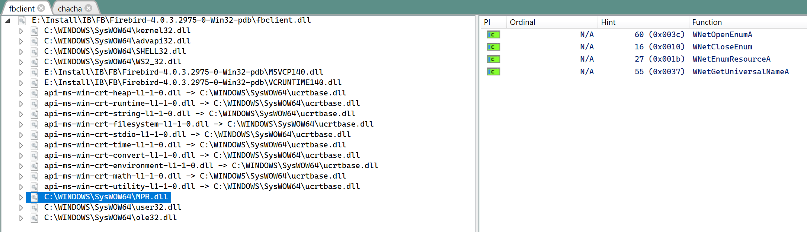Click the module icon beside fbclient.dll root
The image size is (807, 232).
coord(22,20)
